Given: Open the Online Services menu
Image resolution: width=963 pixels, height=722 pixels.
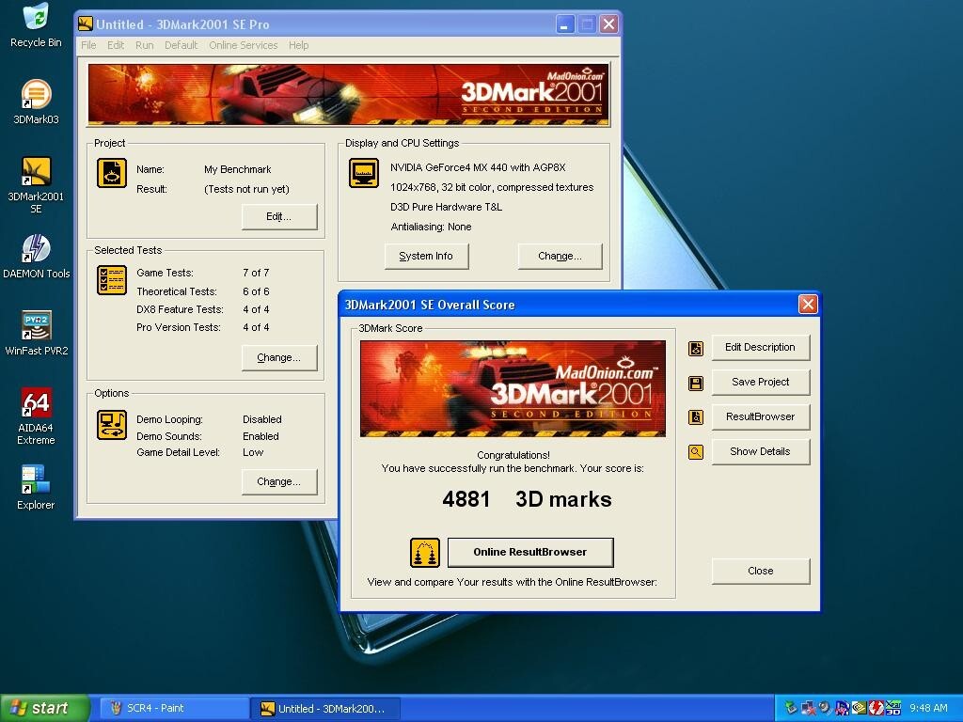Looking at the screenshot, I should [244, 45].
